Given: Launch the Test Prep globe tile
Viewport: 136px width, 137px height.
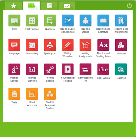Looking at the screenshot, I should coord(121,70).
